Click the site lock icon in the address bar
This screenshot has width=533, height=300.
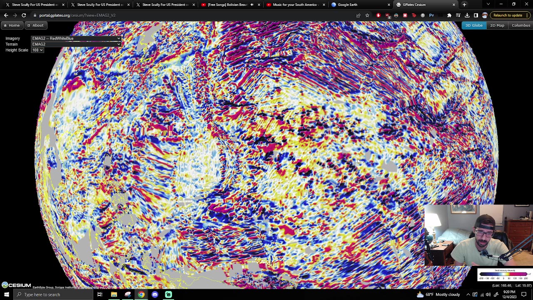[35, 15]
